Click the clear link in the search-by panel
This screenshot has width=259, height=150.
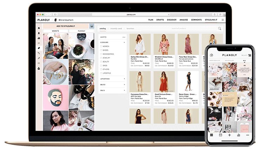(124, 37)
